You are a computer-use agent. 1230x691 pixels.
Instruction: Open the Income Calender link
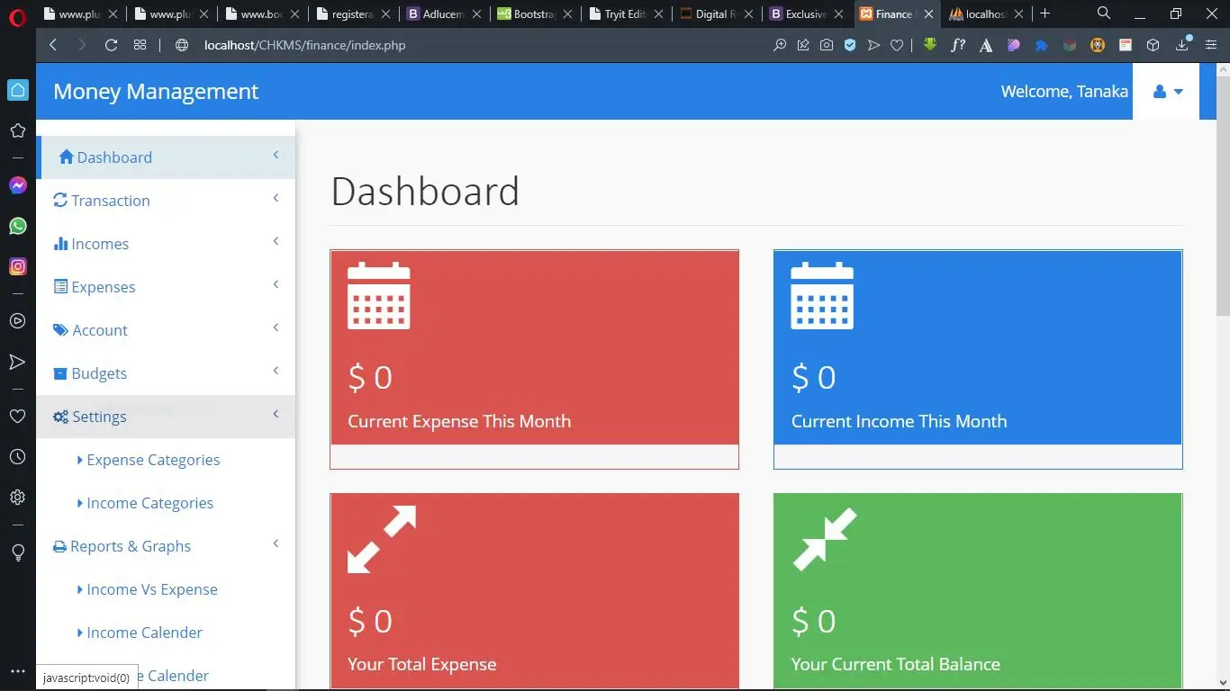point(144,633)
